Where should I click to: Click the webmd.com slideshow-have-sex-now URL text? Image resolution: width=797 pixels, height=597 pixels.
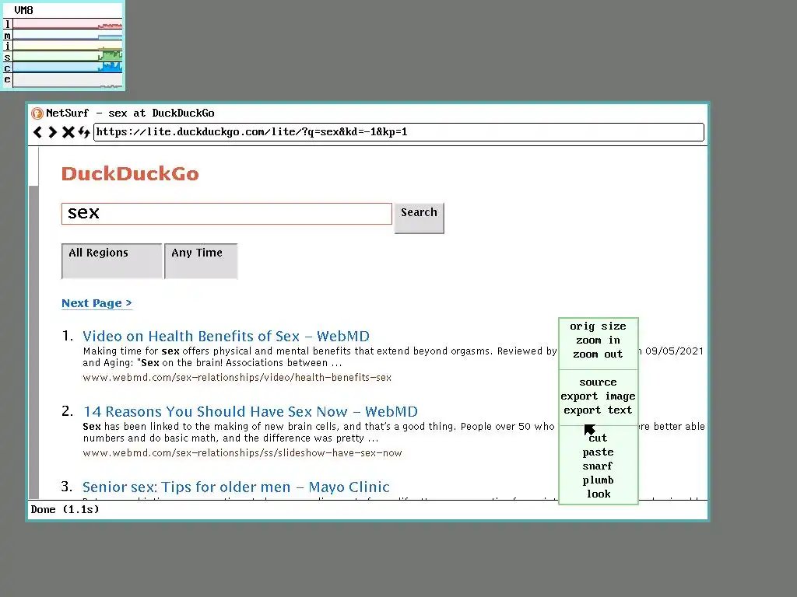coord(243,453)
